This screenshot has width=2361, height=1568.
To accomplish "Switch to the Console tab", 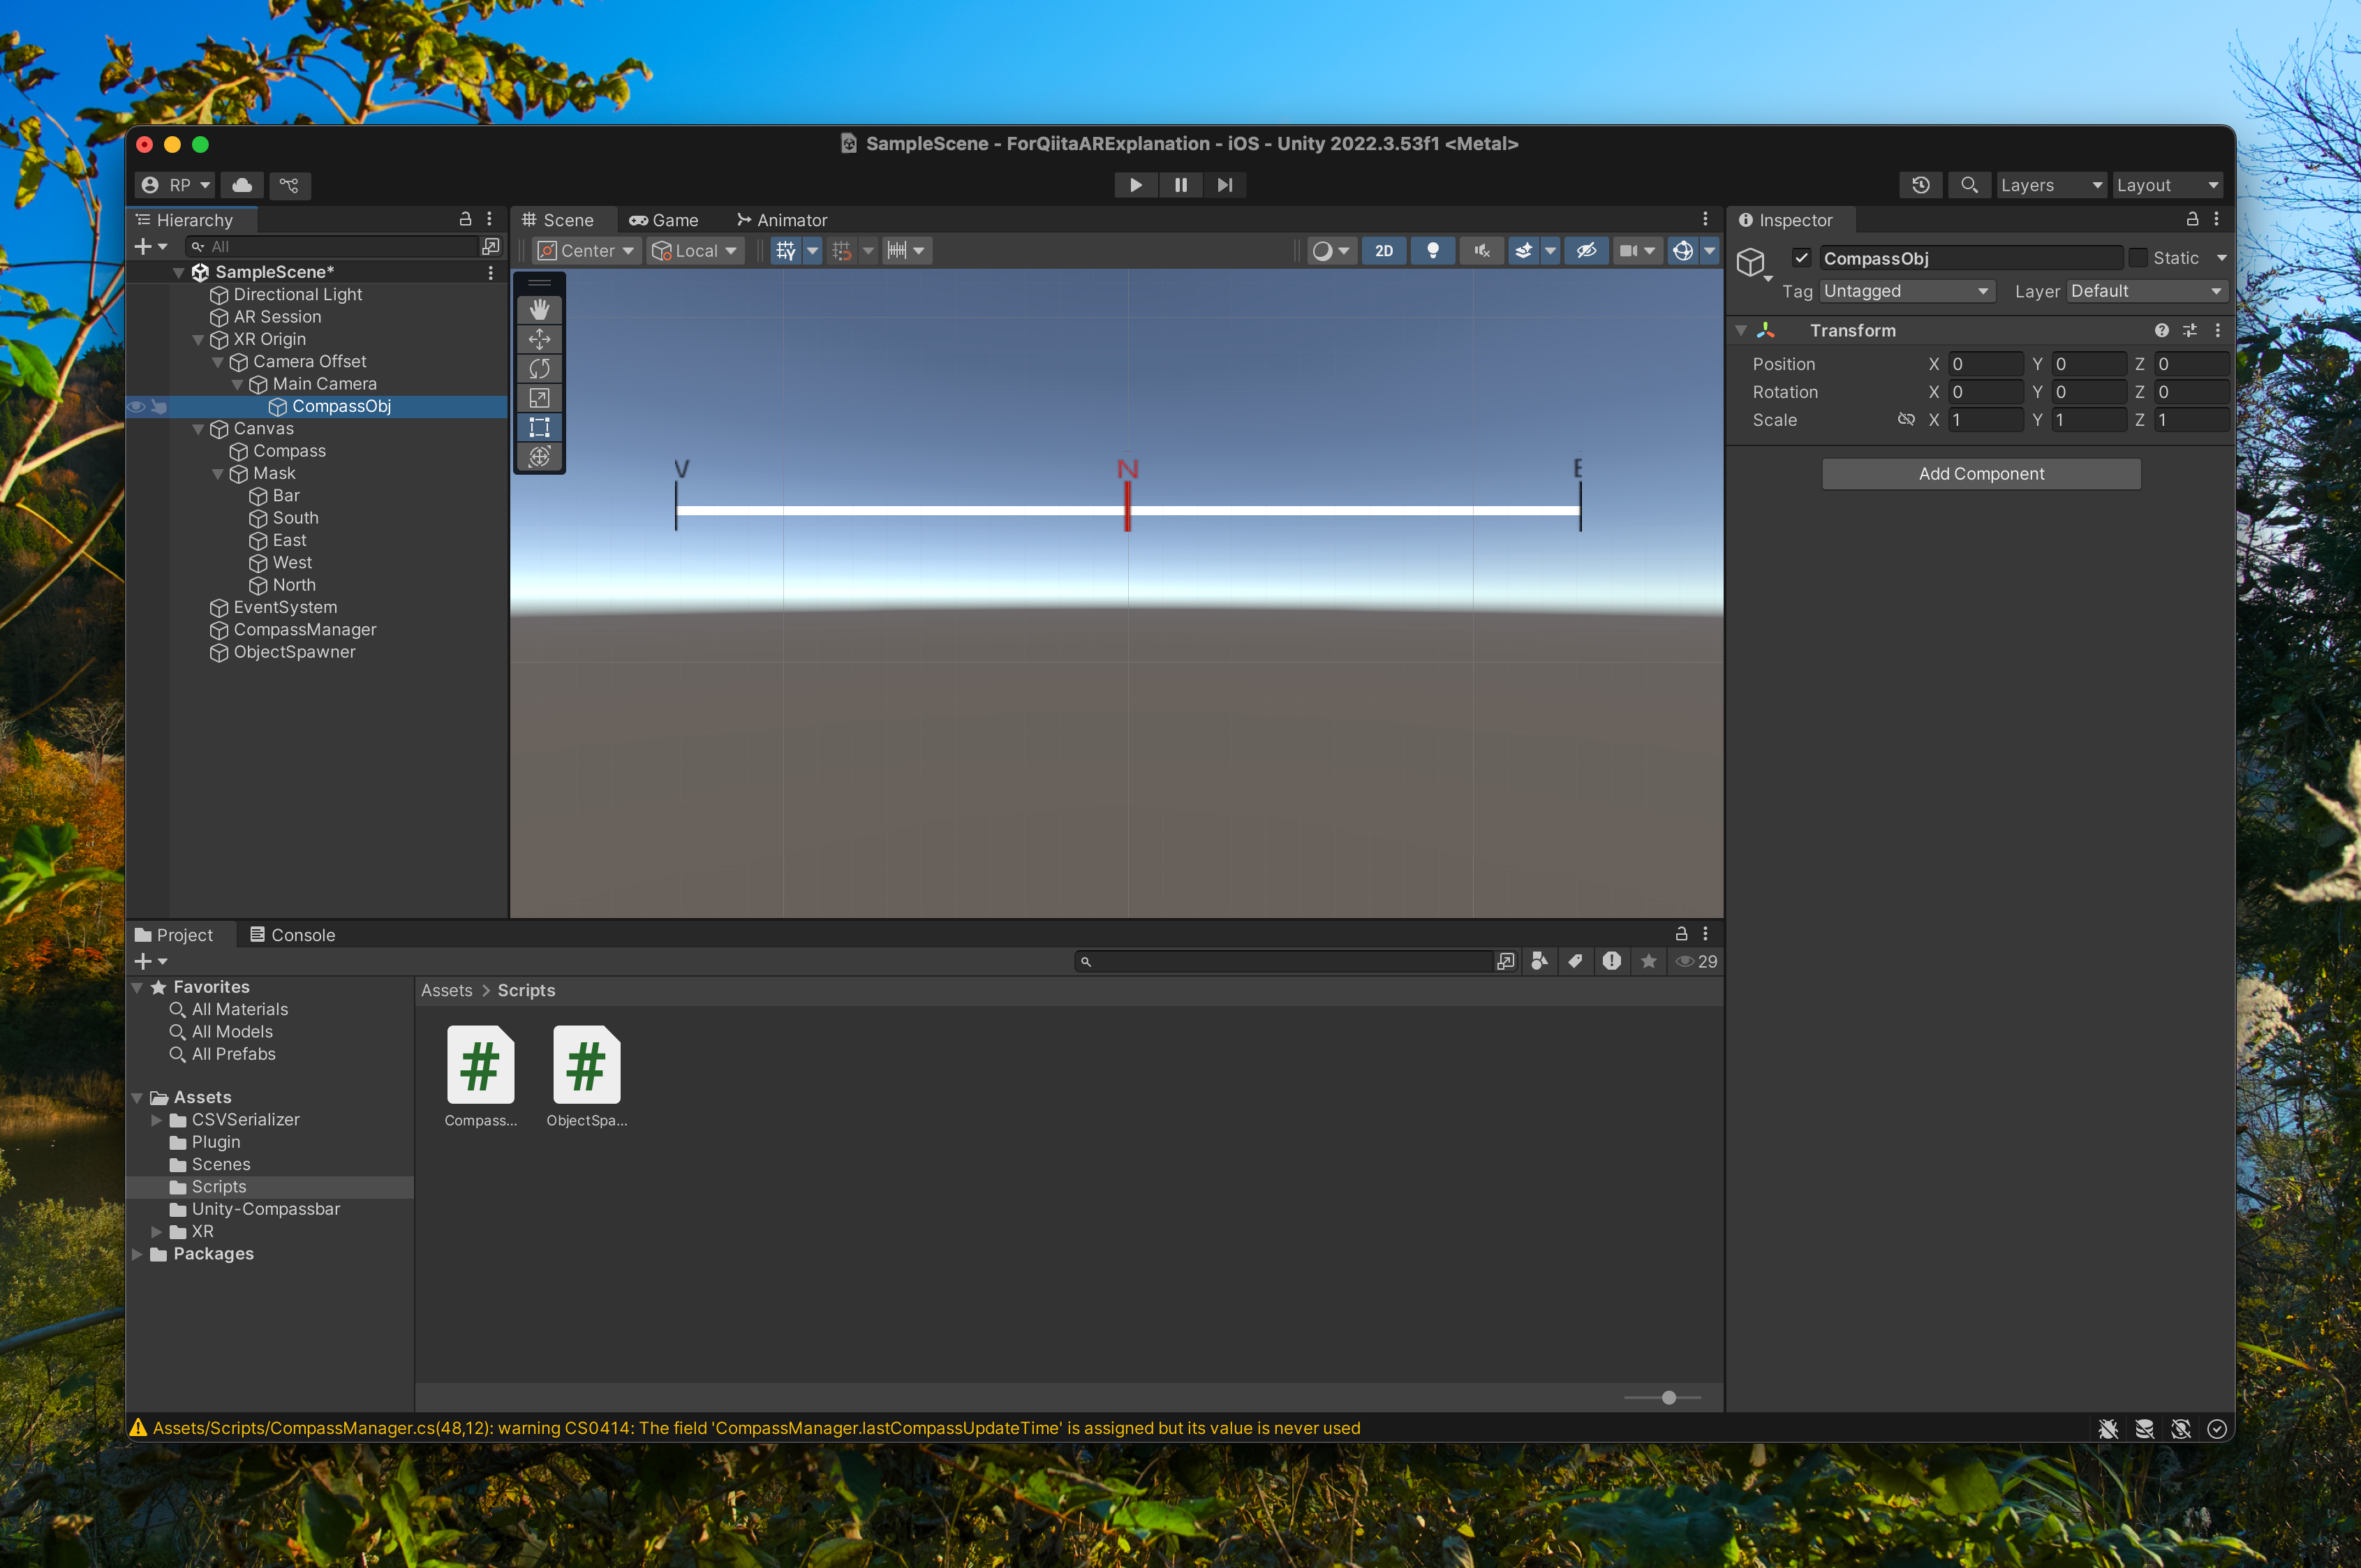I will pyautogui.click(x=292, y=935).
